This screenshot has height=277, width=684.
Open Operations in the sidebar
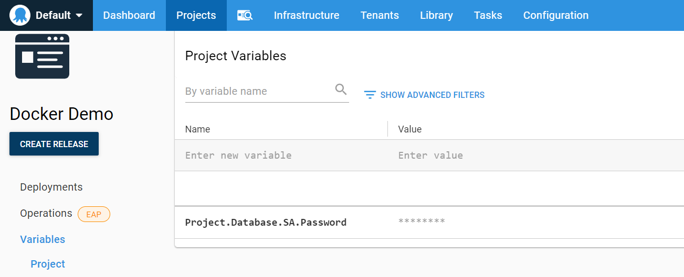point(46,213)
